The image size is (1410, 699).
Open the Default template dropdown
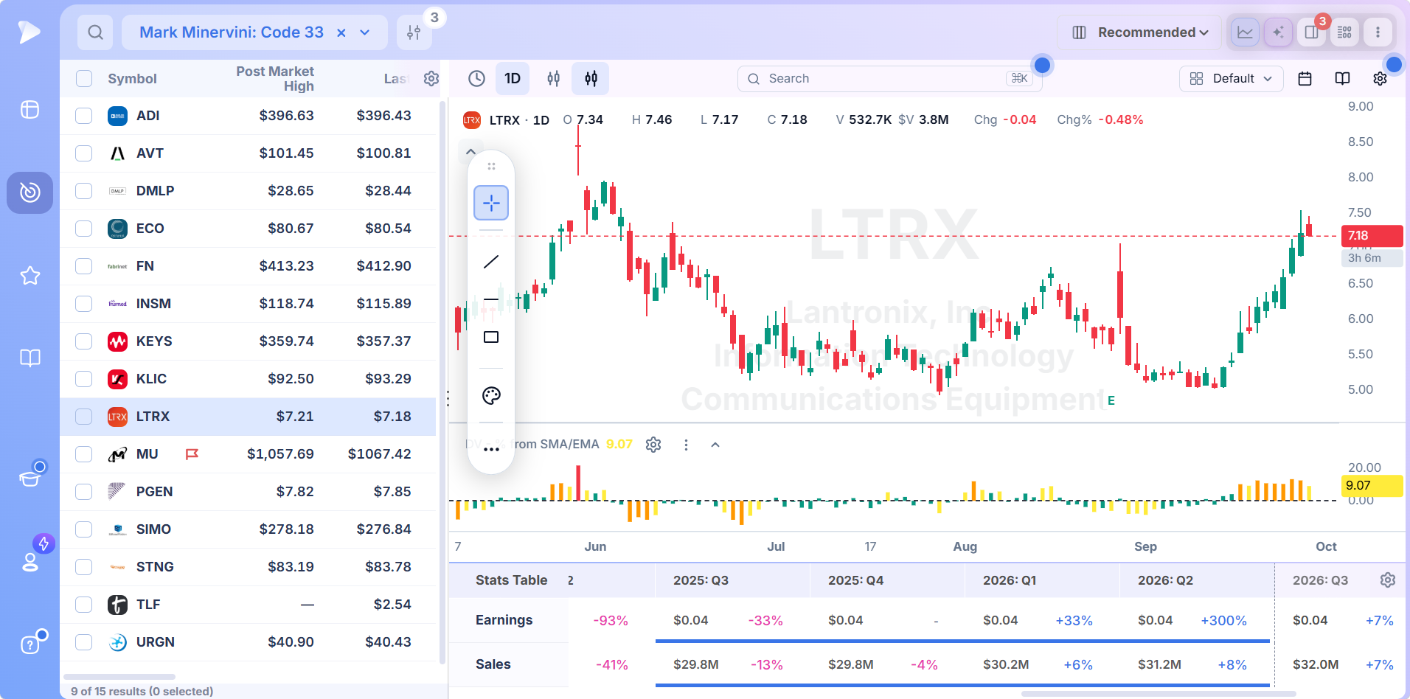[x=1231, y=78]
